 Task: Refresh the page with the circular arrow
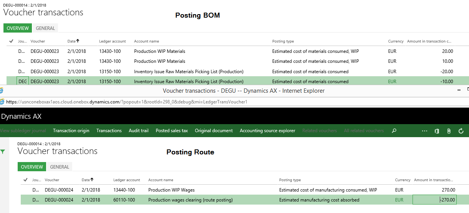(461, 131)
